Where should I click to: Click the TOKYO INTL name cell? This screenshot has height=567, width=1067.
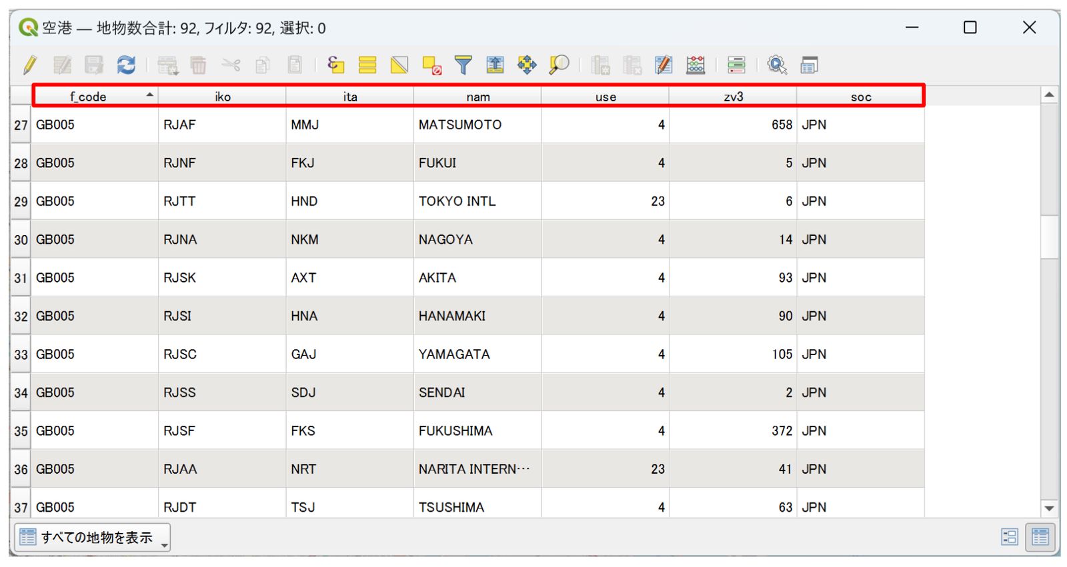coord(477,201)
